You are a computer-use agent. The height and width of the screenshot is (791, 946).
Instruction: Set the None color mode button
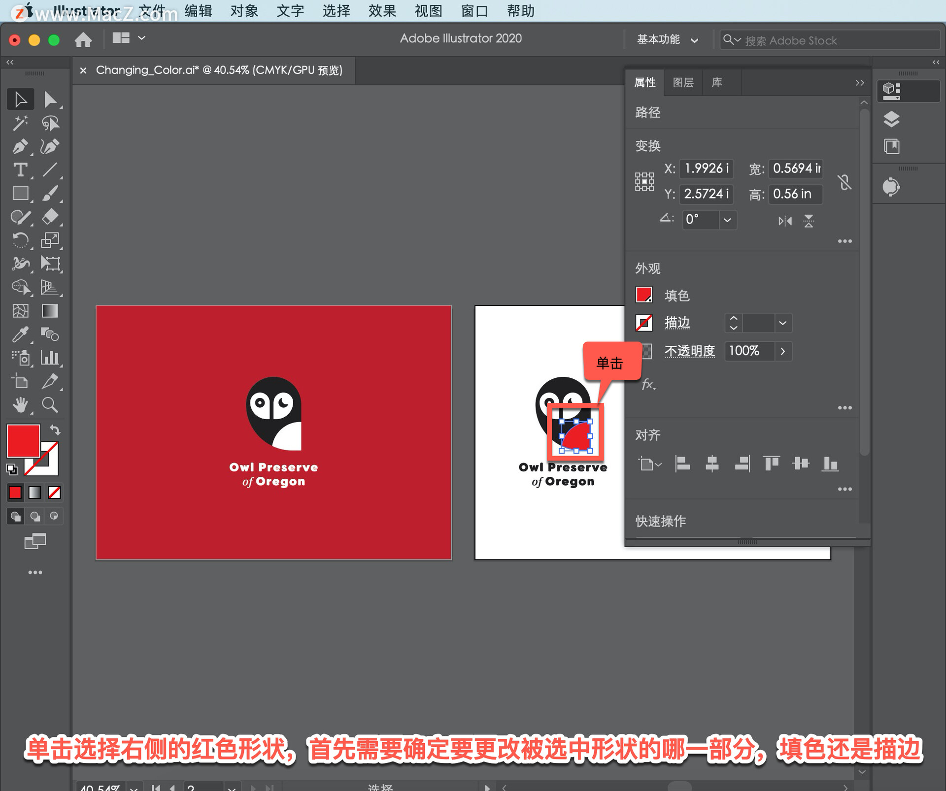54,492
